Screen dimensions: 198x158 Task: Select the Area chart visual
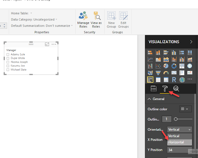158,59
